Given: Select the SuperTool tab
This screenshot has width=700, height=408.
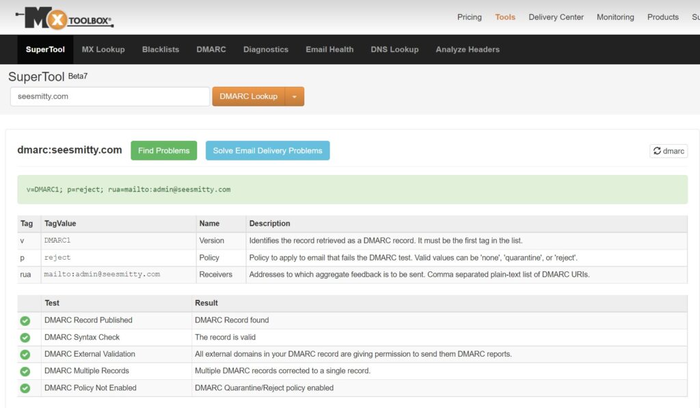Looking at the screenshot, I should click(x=45, y=50).
